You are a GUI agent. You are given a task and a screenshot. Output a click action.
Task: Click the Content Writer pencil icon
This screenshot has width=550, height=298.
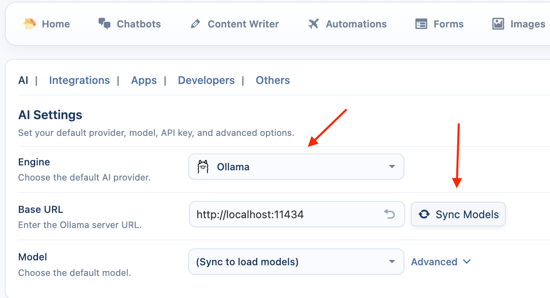click(195, 24)
